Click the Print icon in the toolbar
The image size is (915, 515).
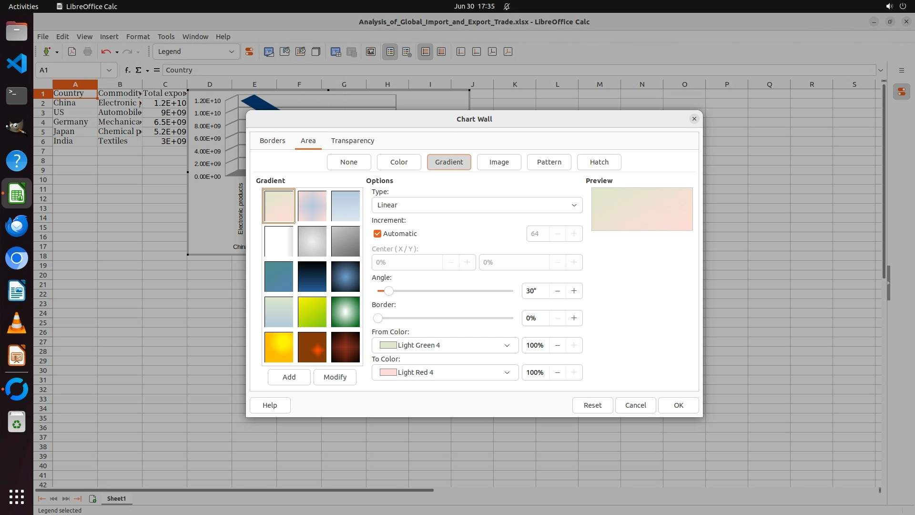pyautogui.click(x=88, y=51)
